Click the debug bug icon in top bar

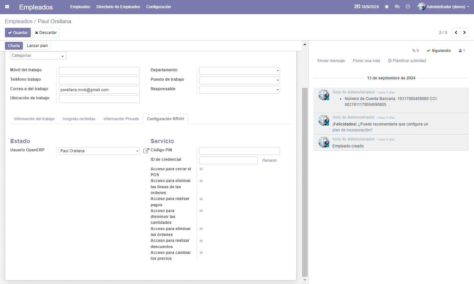(x=387, y=7)
